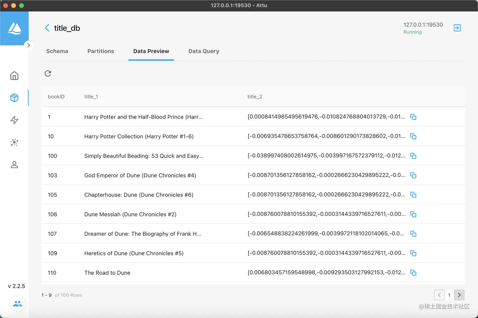This screenshot has height=318, width=478.
Task: Copy vector for bookID 105 row
Action: pos(413,195)
